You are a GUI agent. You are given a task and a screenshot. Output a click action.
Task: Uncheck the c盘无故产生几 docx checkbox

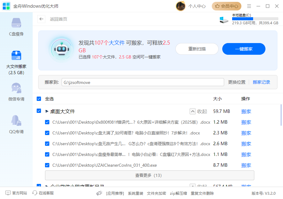47,144
